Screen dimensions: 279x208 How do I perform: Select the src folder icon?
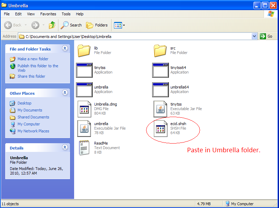pyautogui.click(x=160, y=51)
